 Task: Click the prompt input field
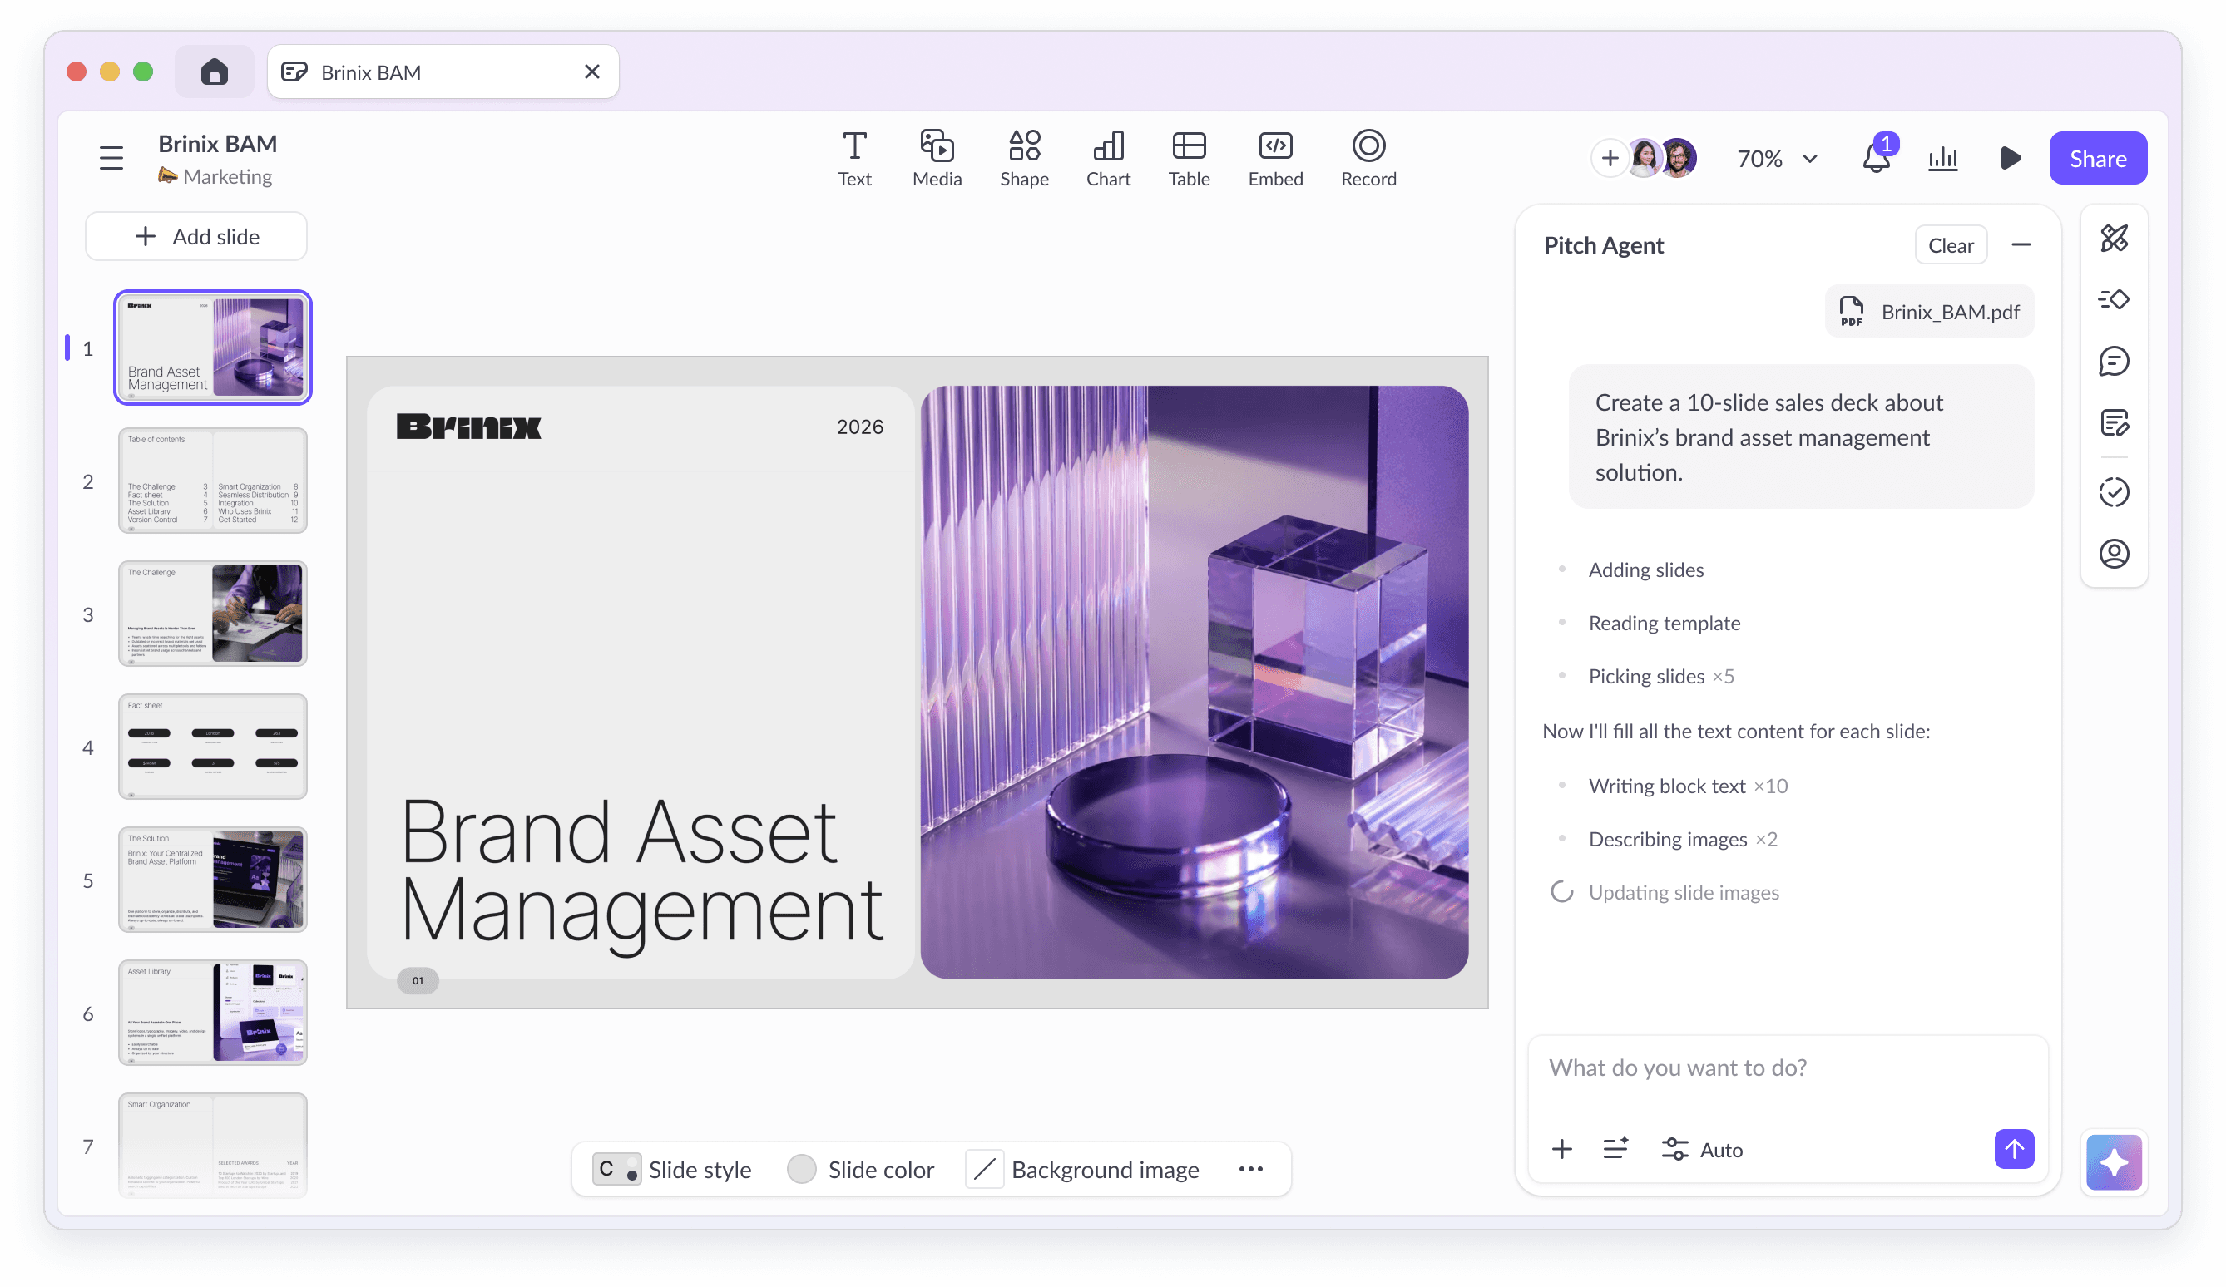click(x=1787, y=1068)
